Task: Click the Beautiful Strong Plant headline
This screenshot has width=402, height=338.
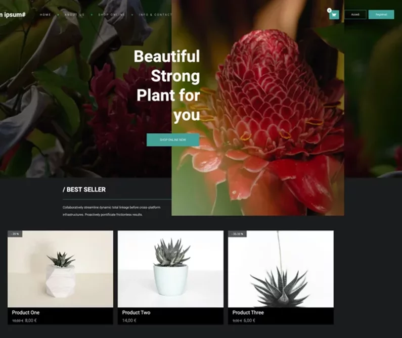Action: (167, 85)
